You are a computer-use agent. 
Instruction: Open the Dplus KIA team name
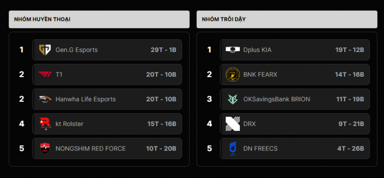click(257, 50)
